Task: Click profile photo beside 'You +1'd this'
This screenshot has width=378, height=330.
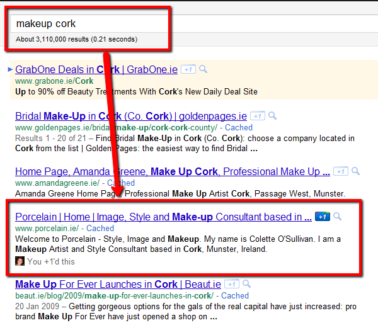Action: (20, 261)
